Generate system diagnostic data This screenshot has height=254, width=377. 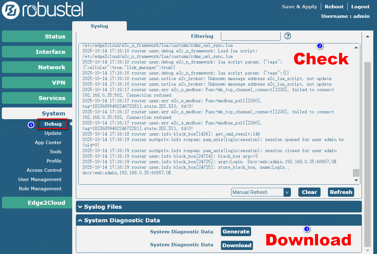click(x=236, y=232)
